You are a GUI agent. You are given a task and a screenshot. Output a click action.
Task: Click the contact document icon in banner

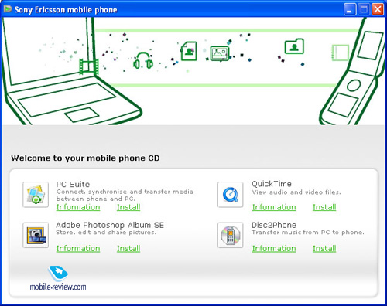(189, 51)
